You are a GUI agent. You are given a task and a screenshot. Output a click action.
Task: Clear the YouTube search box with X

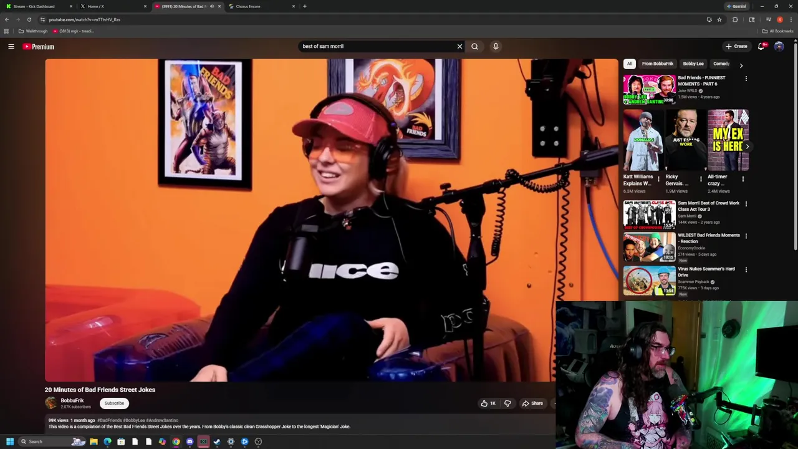click(x=459, y=46)
